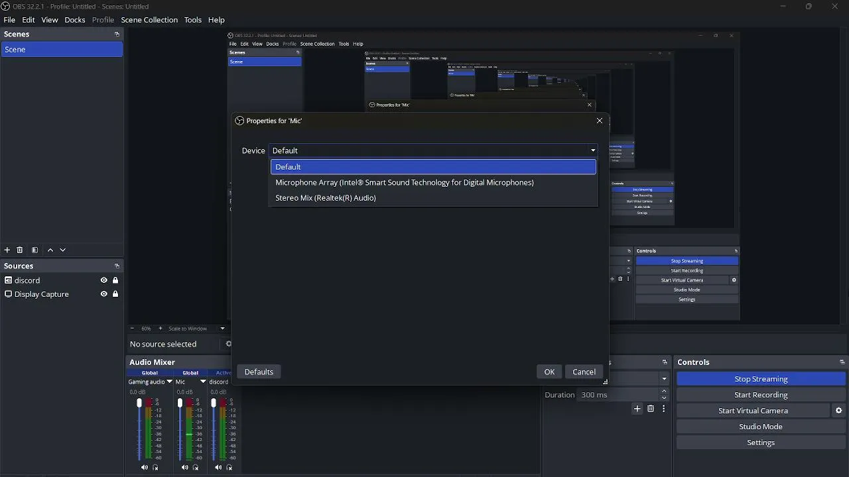The width and height of the screenshot is (849, 477).
Task: Remove selected scene with the trash icon
Action: click(20, 250)
